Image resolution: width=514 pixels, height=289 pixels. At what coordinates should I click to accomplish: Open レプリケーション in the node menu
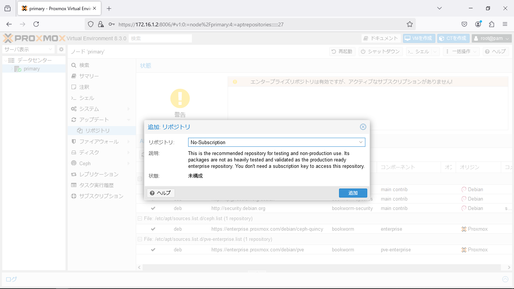tap(102, 174)
